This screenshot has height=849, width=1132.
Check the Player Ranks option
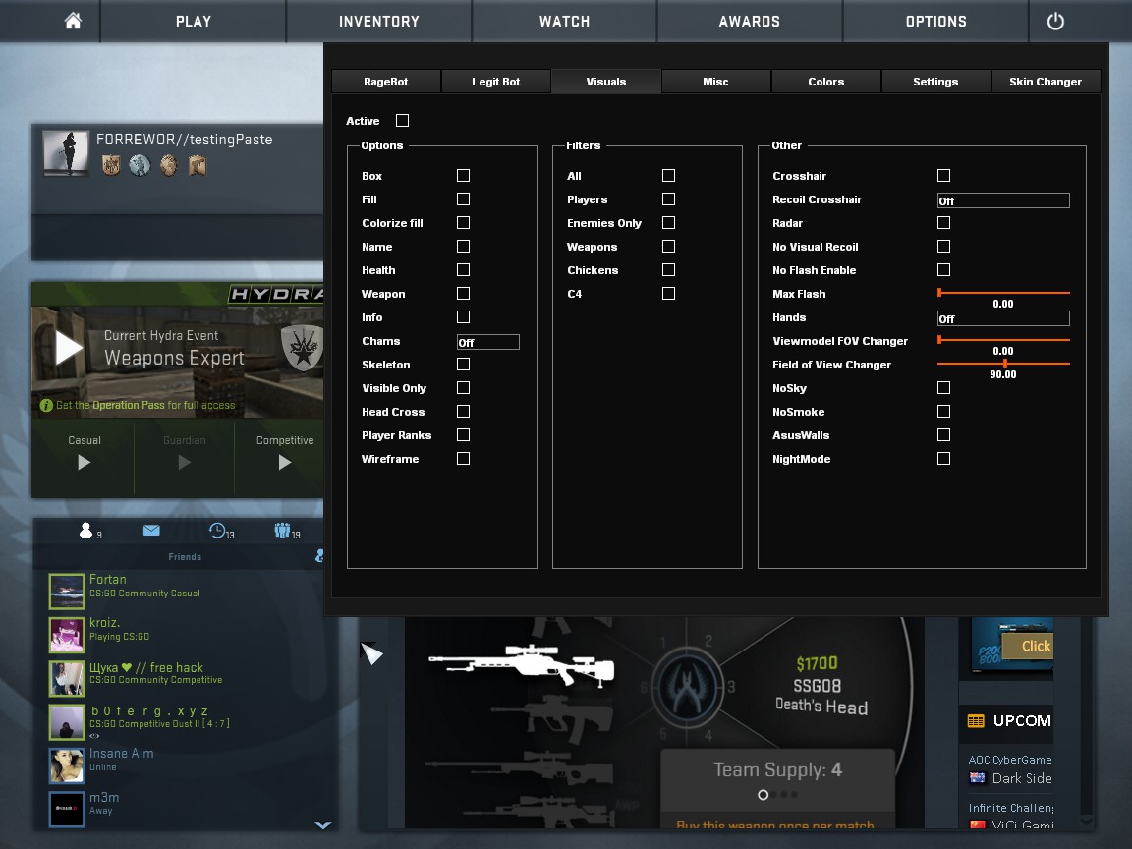coord(464,435)
